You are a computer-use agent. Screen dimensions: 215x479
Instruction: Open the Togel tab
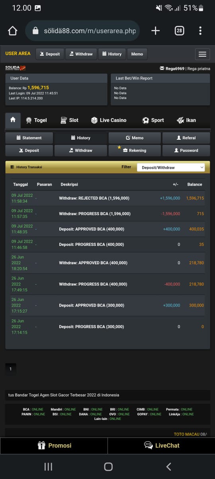[36, 120]
